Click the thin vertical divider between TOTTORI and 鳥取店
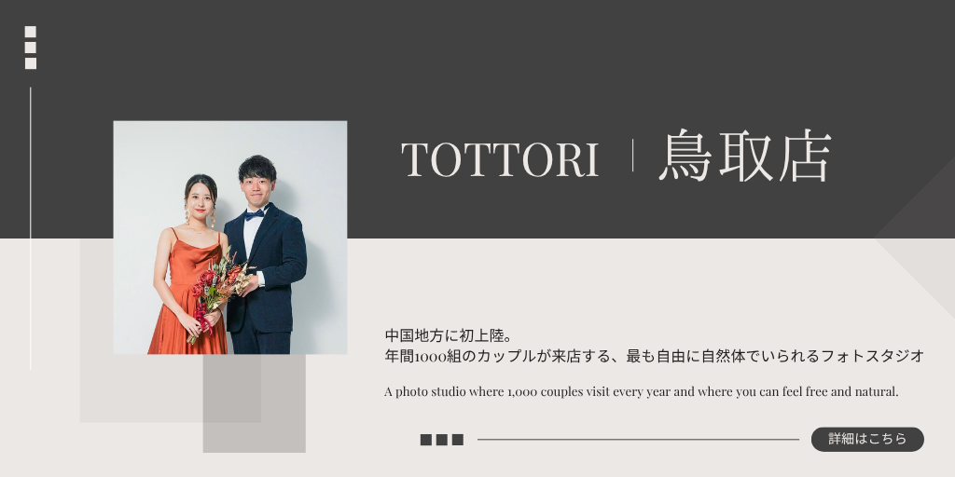Screen dimensions: 955x477 click(x=632, y=156)
